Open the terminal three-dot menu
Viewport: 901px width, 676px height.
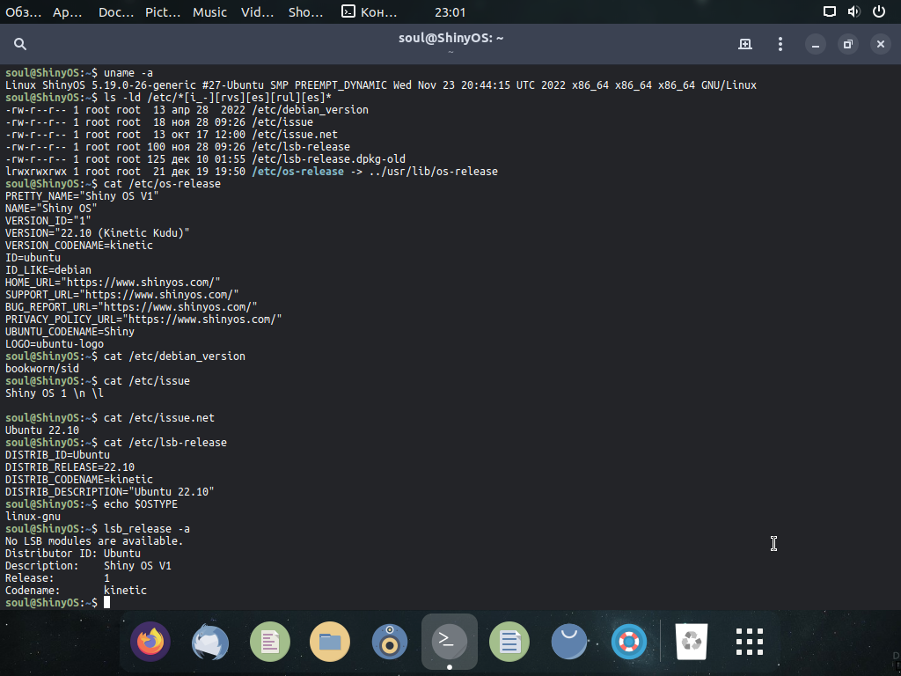coord(780,44)
